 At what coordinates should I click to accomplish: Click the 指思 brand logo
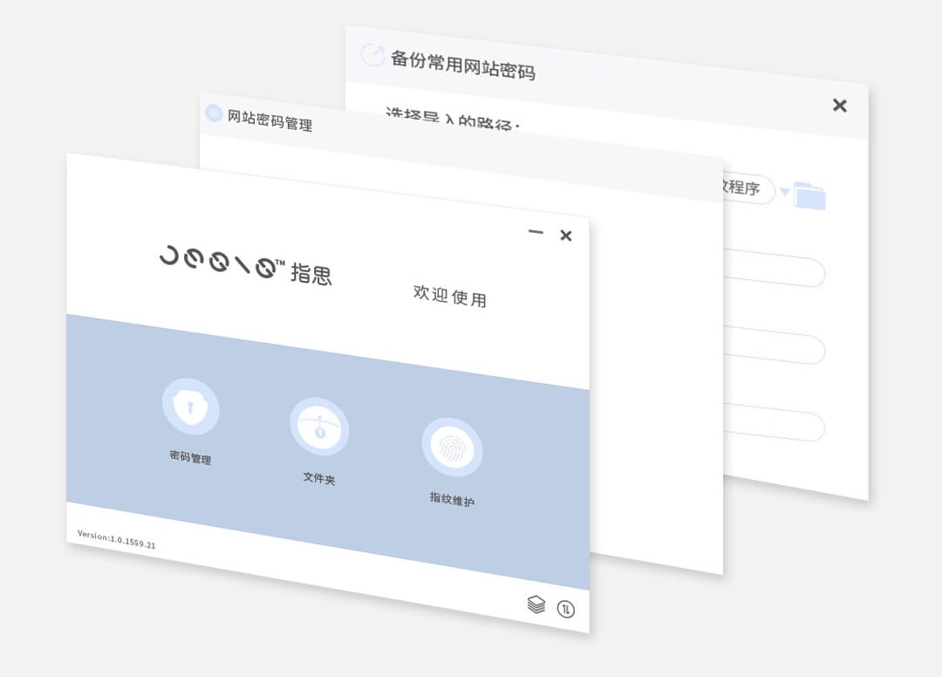pyautogui.click(x=245, y=263)
